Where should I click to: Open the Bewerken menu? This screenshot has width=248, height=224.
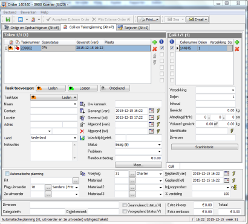(x=28, y=12)
